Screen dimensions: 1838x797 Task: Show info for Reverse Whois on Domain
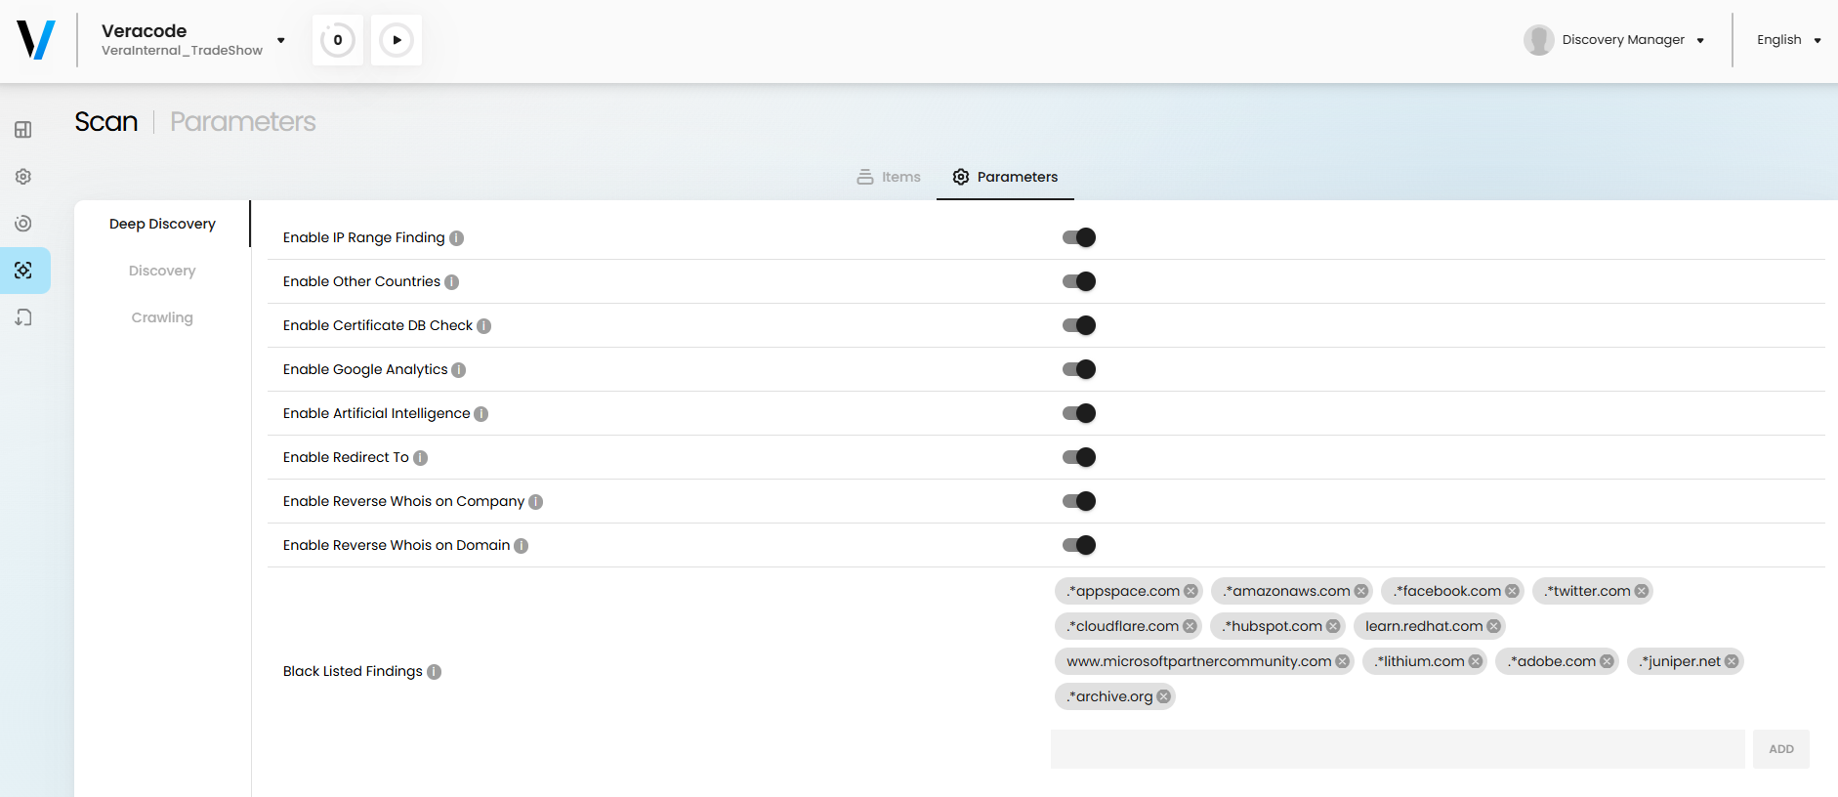(522, 546)
